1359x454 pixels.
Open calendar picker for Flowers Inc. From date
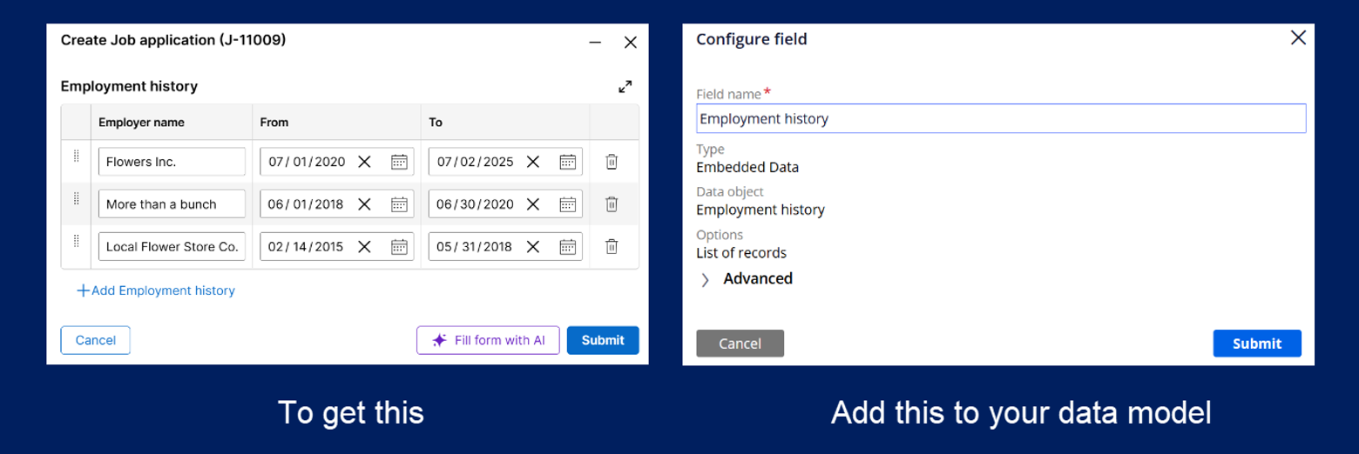(399, 162)
